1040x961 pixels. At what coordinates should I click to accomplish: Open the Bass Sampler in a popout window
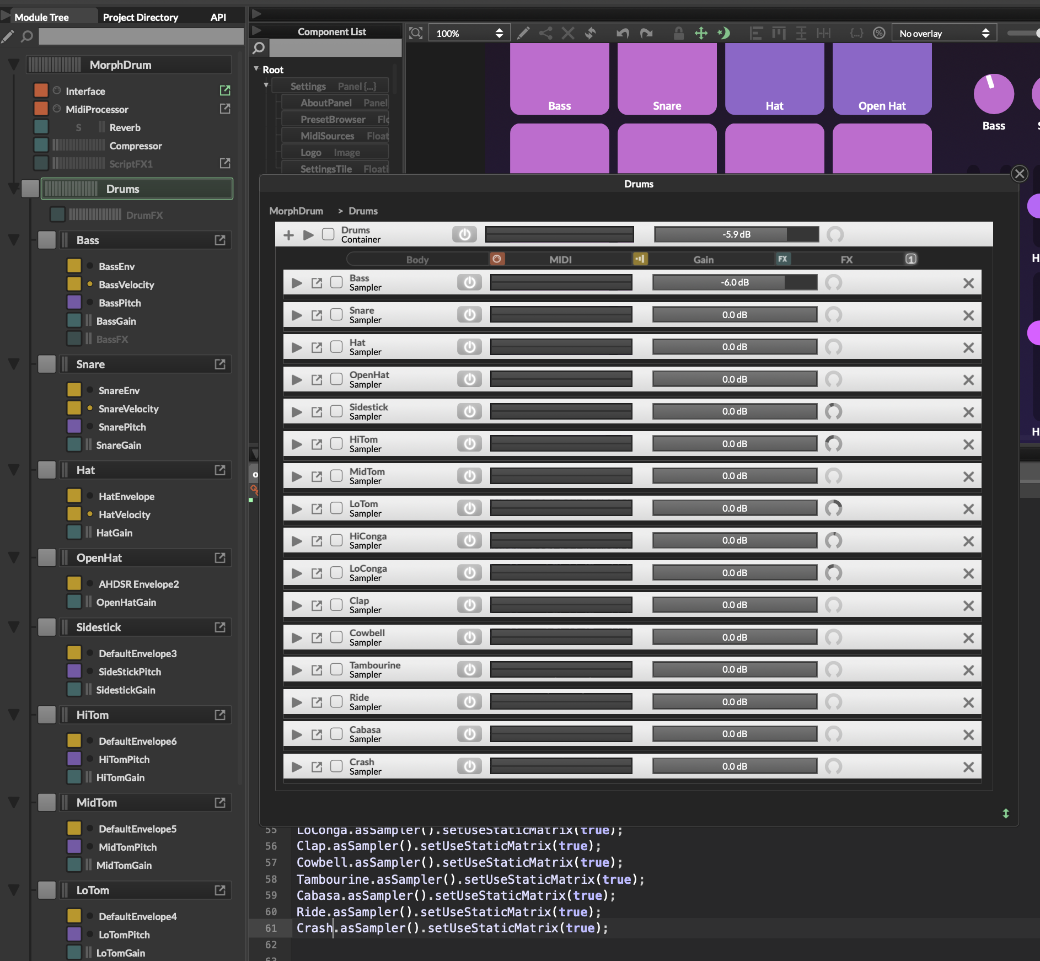[317, 282]
